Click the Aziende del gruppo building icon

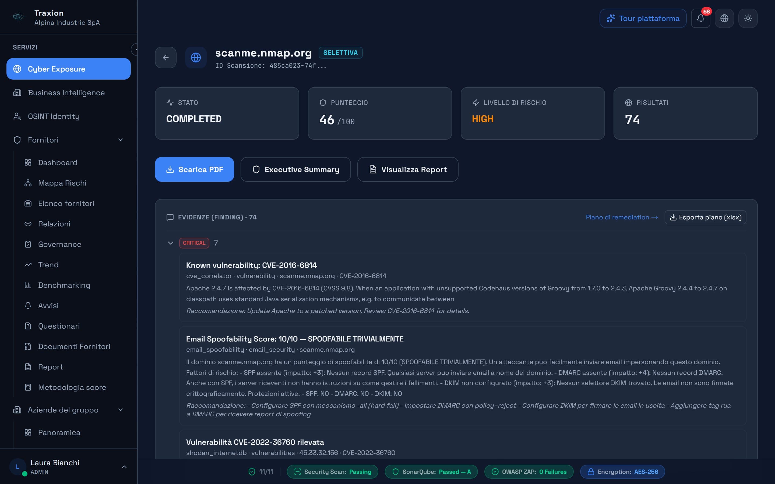[17, 410]
